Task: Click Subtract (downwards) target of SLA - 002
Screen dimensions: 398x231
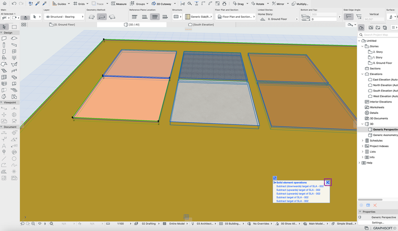Action: (x=300, y=186)
